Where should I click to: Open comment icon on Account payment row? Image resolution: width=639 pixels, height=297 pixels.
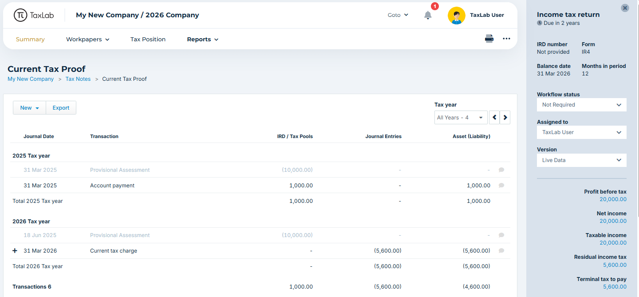coord(501,186)
